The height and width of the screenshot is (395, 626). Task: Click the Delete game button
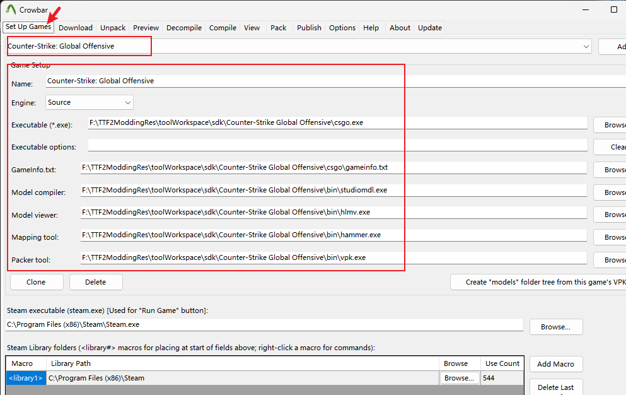96,282
